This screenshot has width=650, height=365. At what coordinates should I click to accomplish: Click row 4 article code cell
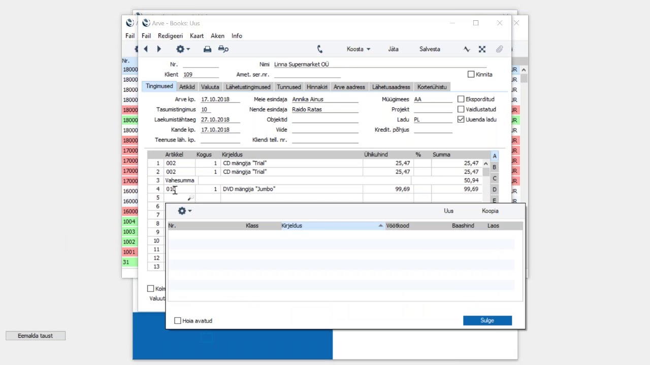179,189
